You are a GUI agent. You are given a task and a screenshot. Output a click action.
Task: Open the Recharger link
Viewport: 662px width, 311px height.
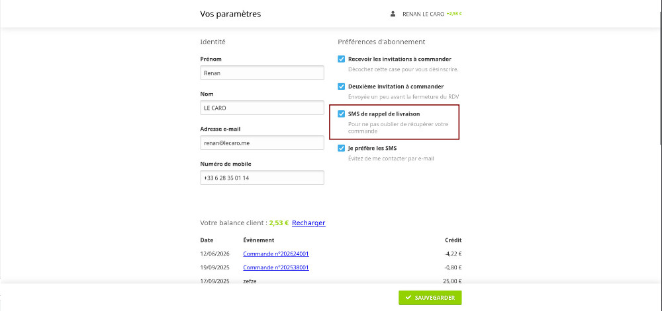[308, 223]
